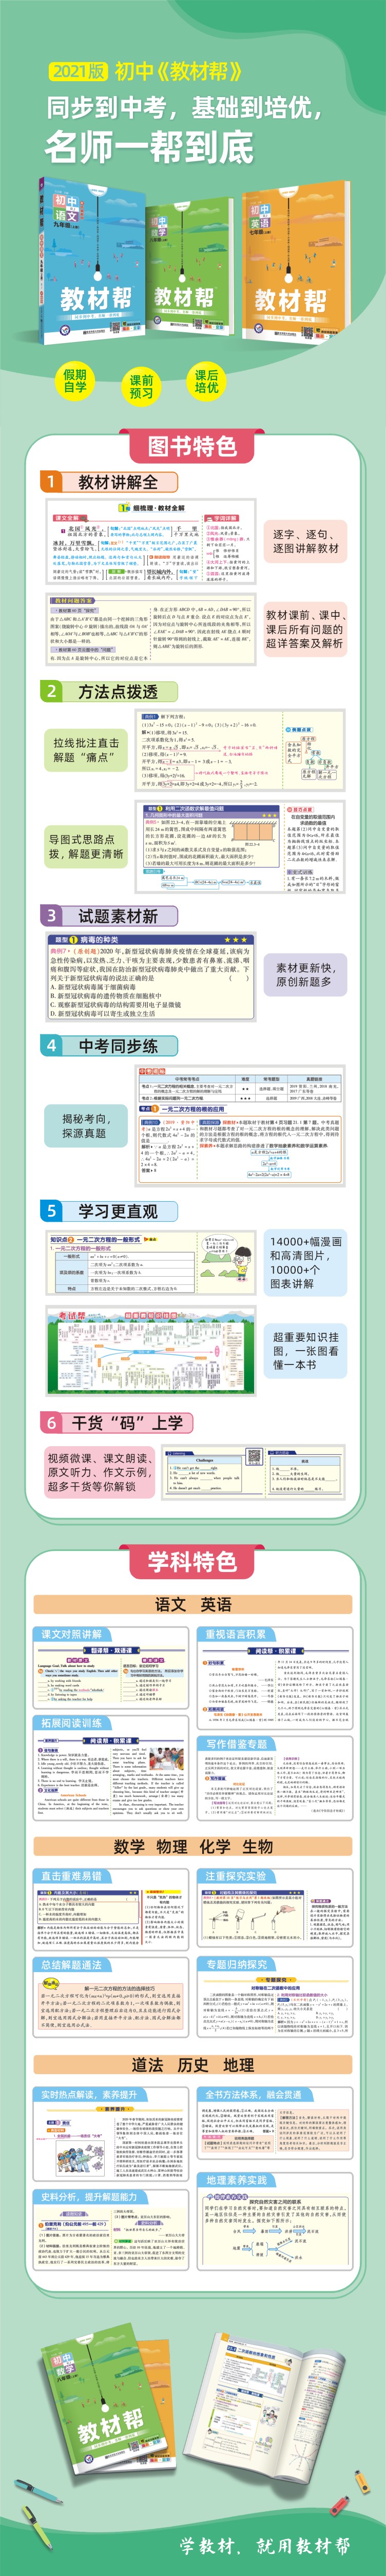Image resolution: width=386 pixels, height=2576 pixels.
Task: Click the 注重探究实验 label
Action: [236, 1876]
